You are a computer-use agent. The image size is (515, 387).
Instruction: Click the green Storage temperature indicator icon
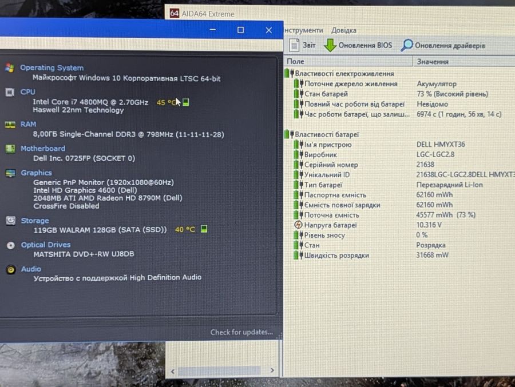[x=204, y=229]
